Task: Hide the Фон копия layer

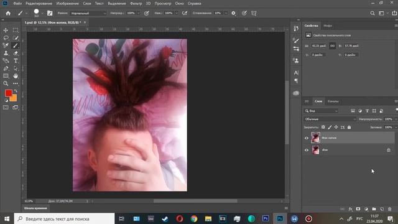Action: [307, 138]
